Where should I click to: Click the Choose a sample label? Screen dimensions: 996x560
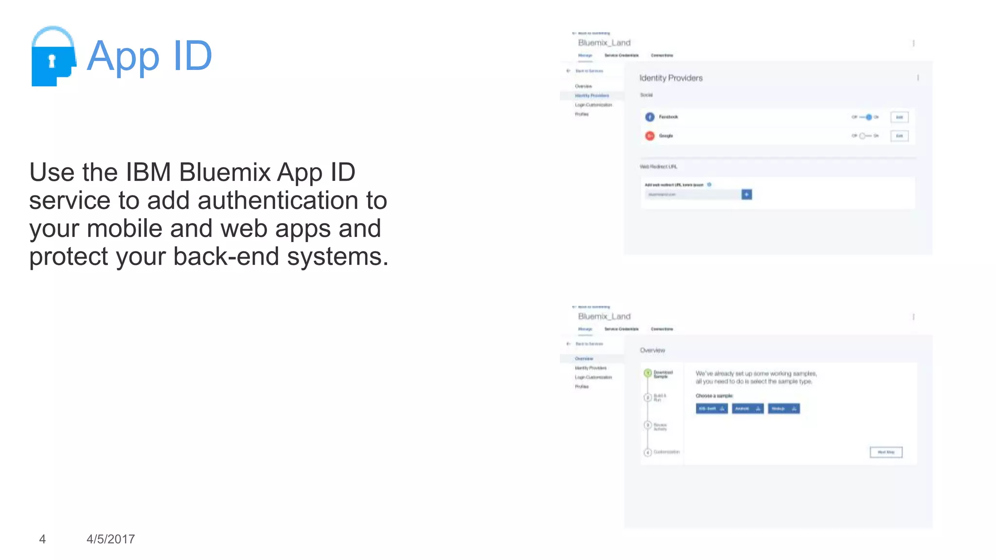[714, 396]
